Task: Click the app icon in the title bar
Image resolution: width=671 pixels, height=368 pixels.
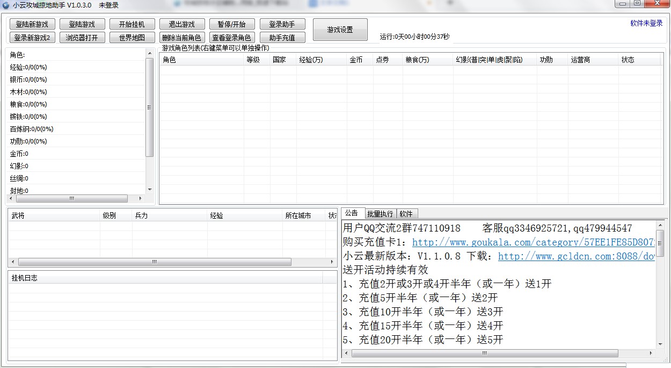Action: coord(6,5)
